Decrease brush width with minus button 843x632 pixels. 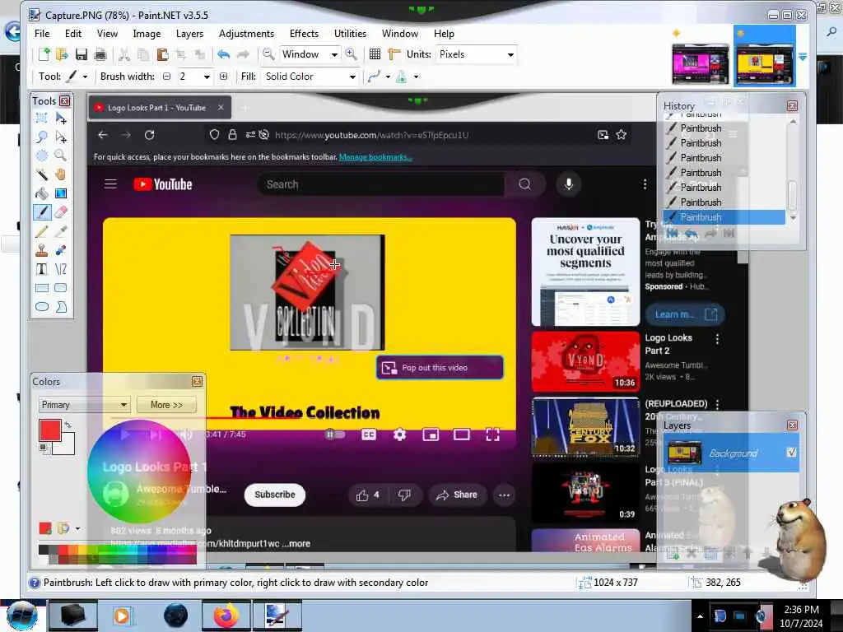[x=166, y=77]
